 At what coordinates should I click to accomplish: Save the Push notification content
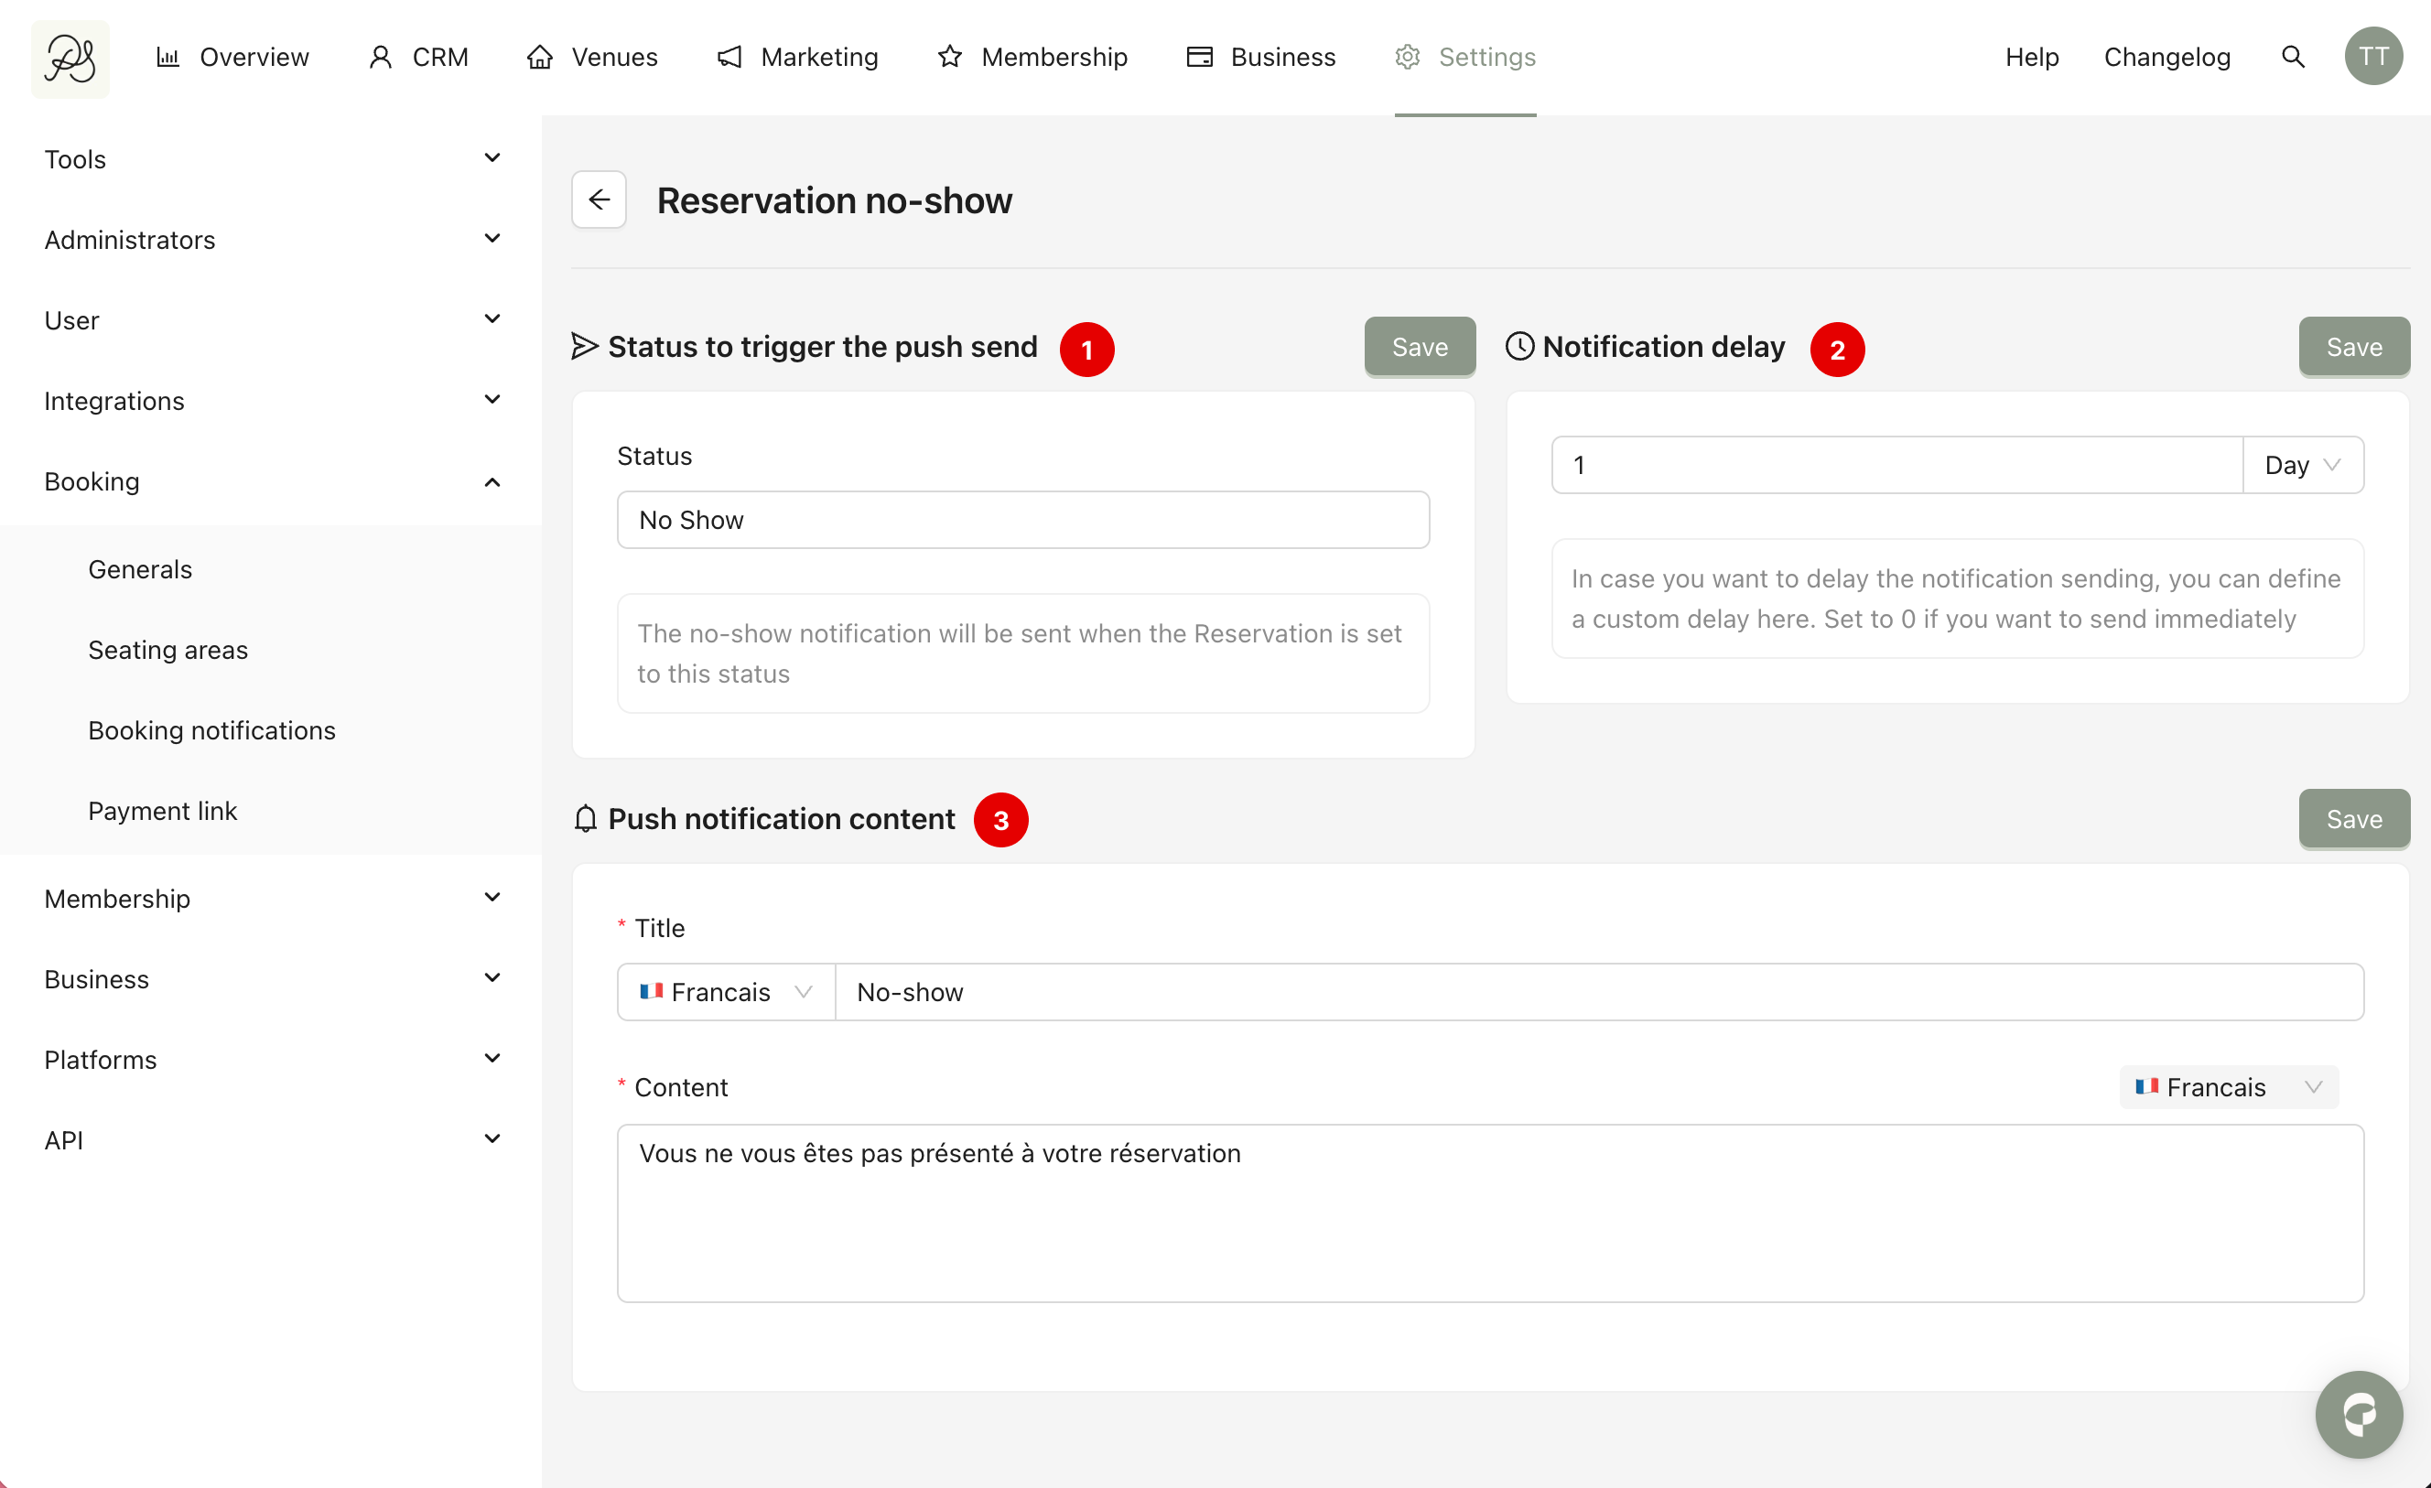2353,819
